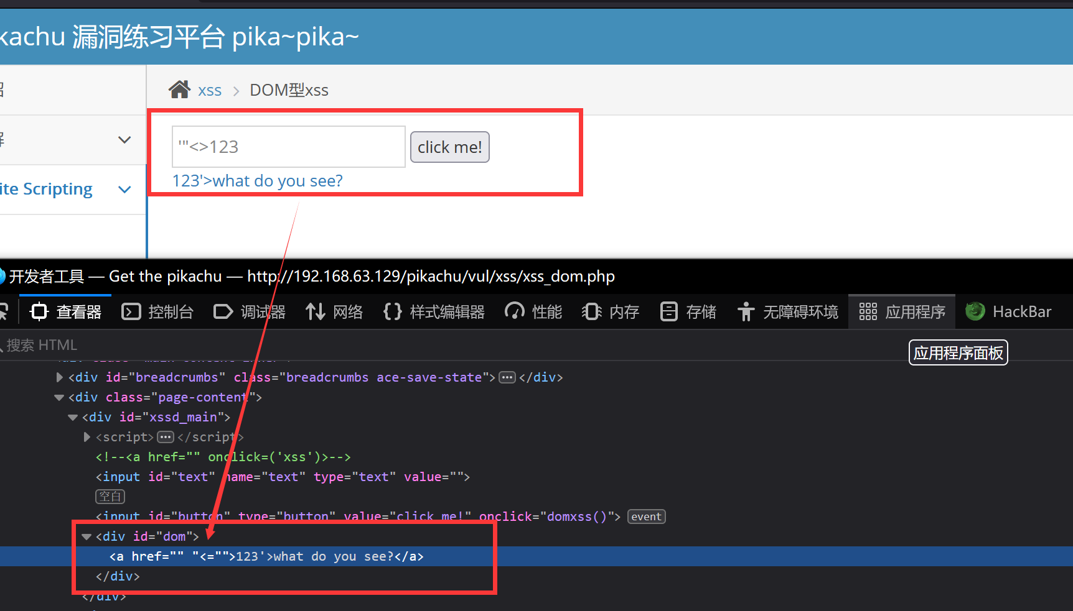Click the Debugger tab icon
The image size is (1073, 611).
pyautogui.click(x=223, y=311)
